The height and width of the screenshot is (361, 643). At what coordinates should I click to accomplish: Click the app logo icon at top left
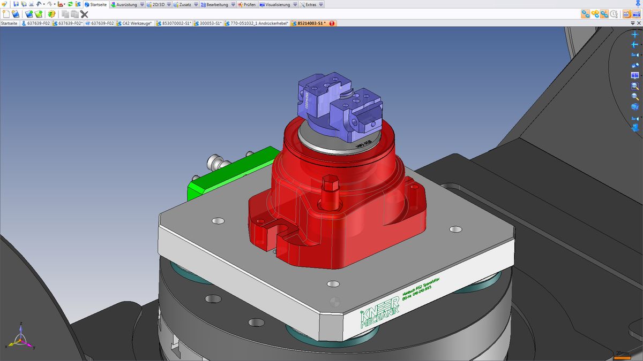[x=4, y=4]
